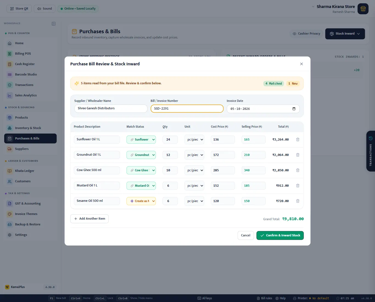Delete the Mustard Oil 1 L row

[x=298, y=186]
